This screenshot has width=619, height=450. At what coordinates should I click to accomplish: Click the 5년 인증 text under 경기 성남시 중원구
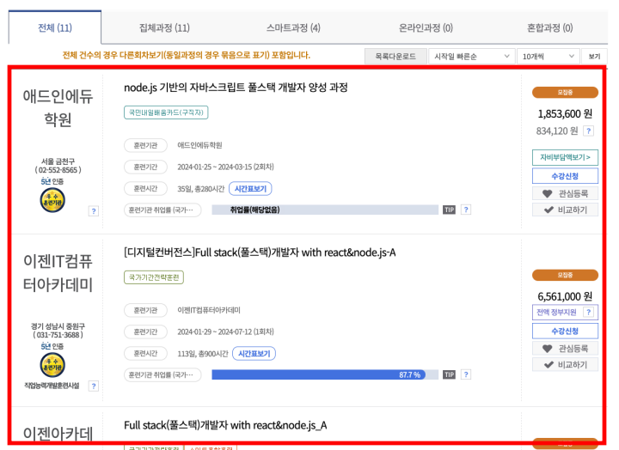pos(52,346)
